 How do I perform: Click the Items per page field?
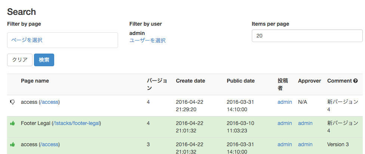[307, 36]
